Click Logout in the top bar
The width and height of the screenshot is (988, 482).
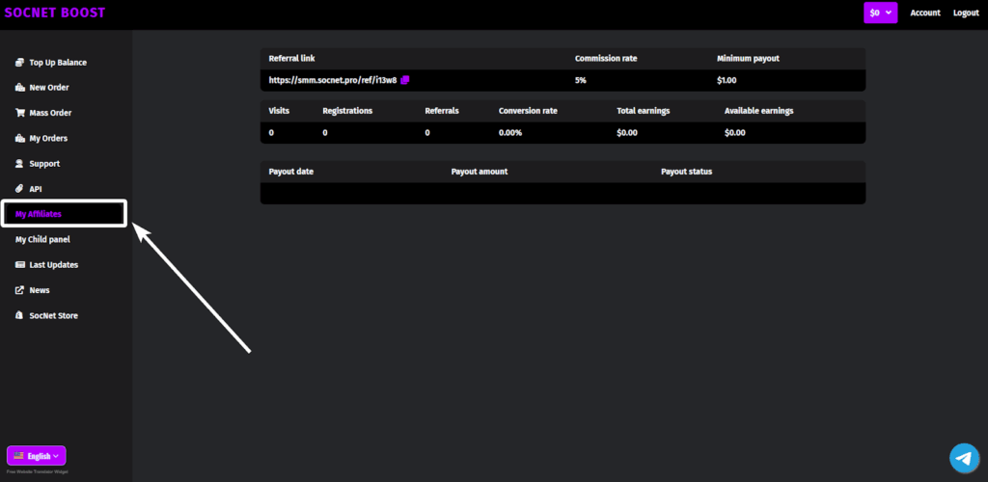965,13
